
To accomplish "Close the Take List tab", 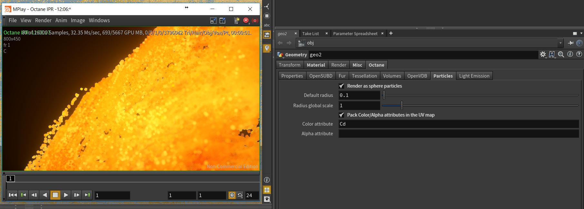I will pos(326,33).
